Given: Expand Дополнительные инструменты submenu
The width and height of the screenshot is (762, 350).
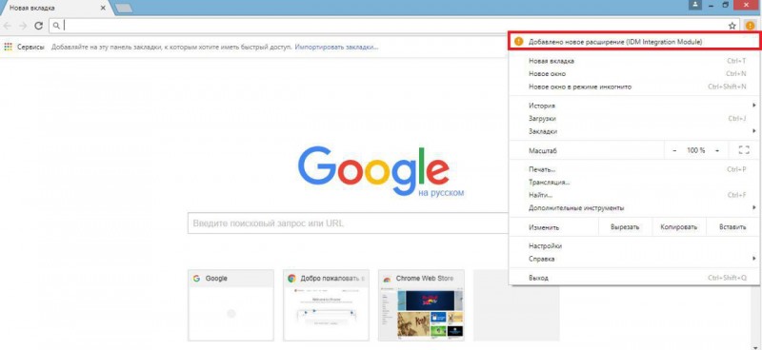Looking at the screenshot, I should tap(634, 207).
